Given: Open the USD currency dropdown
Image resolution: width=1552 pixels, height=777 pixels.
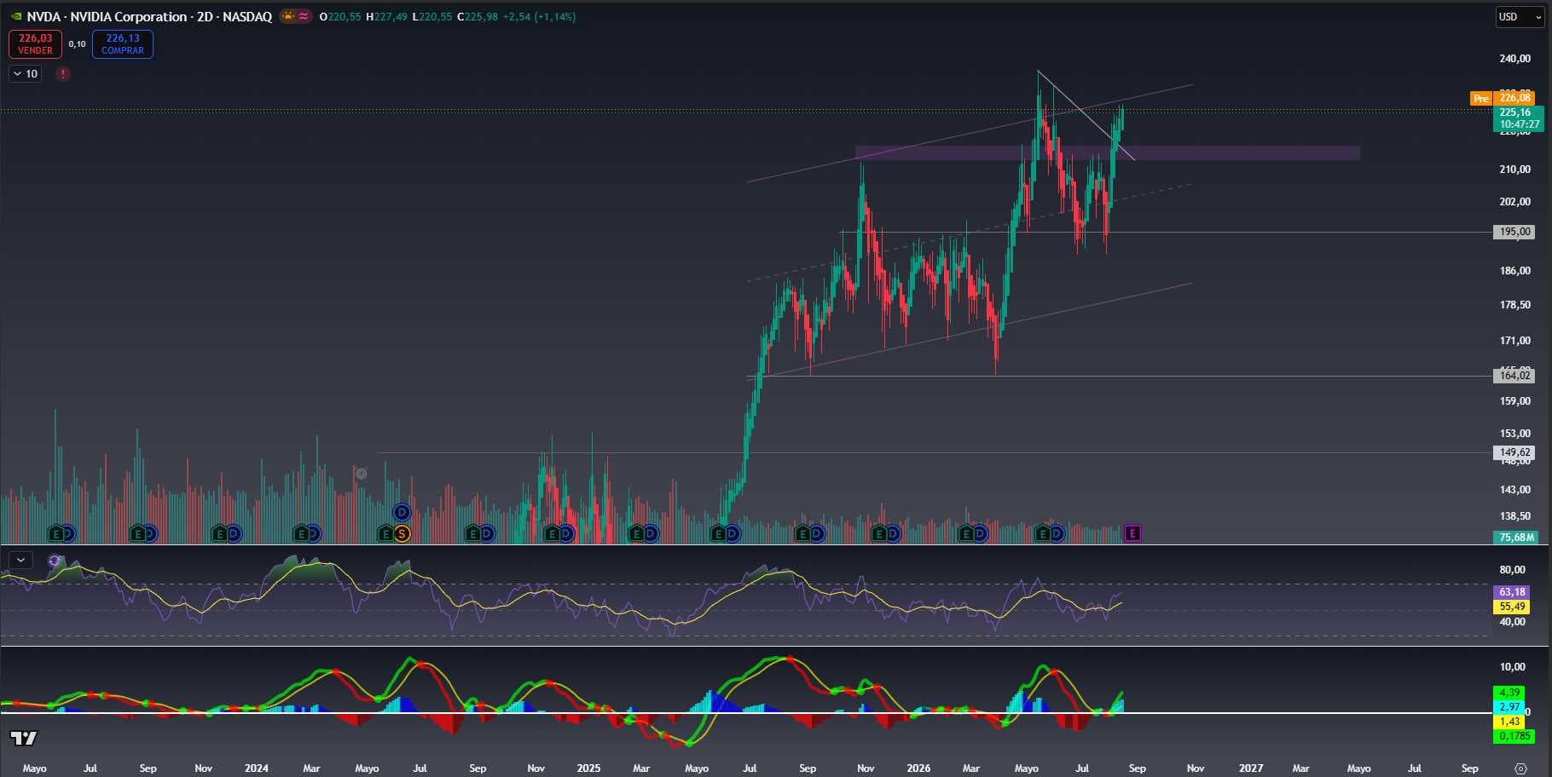Looking at the screenshot, I should tap(1520, 17).
